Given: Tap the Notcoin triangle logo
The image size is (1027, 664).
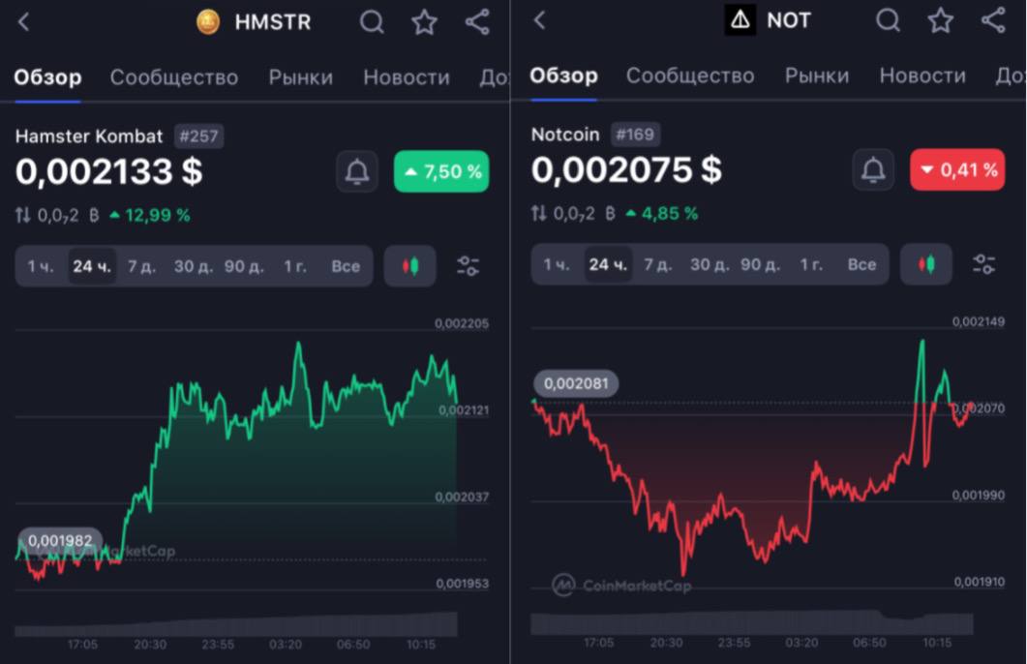Looking at the screenshot, I should (740, 20).
